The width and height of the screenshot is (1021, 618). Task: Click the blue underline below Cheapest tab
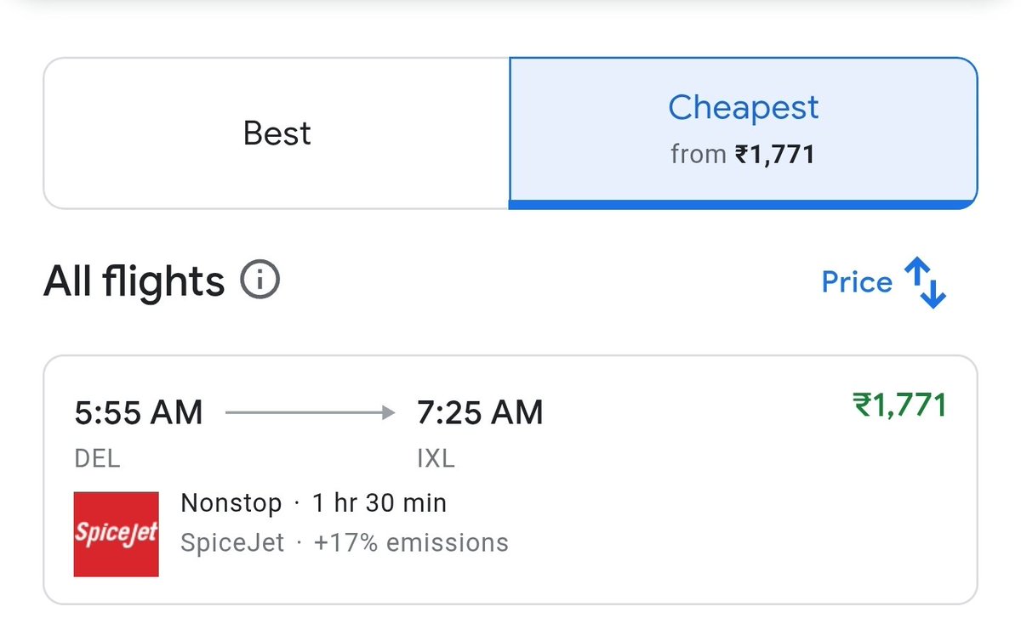(743, 204)
